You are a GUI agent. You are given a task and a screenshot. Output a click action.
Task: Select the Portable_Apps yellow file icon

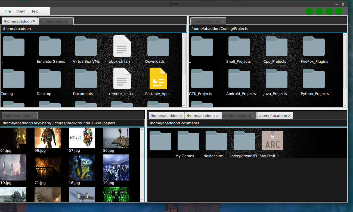(x=158, y=79)
